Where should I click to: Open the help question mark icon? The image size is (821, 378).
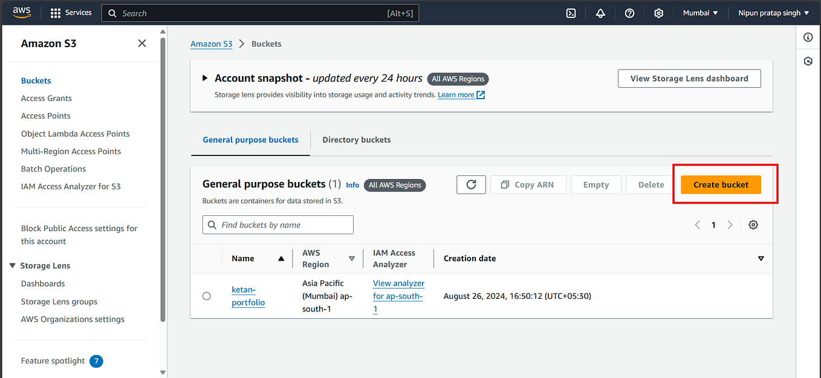click(x=629, y=13)
